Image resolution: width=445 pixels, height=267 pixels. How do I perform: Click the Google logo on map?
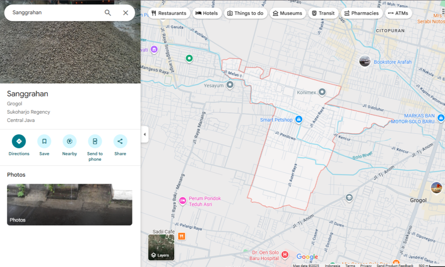point(307,257)
